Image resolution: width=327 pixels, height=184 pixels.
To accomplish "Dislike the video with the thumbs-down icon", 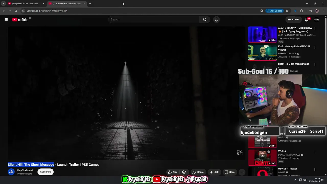I will (x=184, y=172).
